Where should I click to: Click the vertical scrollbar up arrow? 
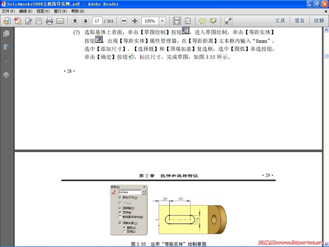(326, 30)
